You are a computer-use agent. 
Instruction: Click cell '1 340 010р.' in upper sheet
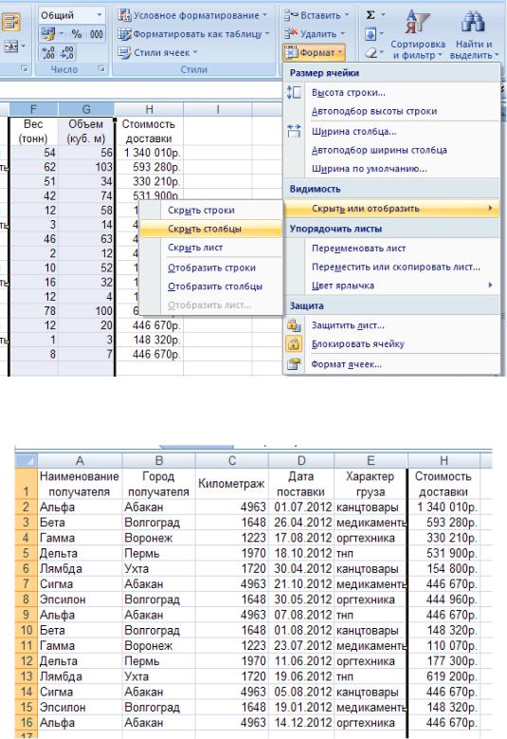[149, 153]
